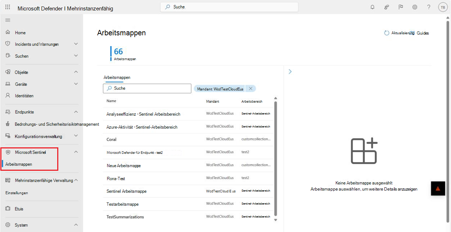Open Azure-Aktivität workbook row
The height and width of the screenshot is (232, 451).
click(189, 127)
